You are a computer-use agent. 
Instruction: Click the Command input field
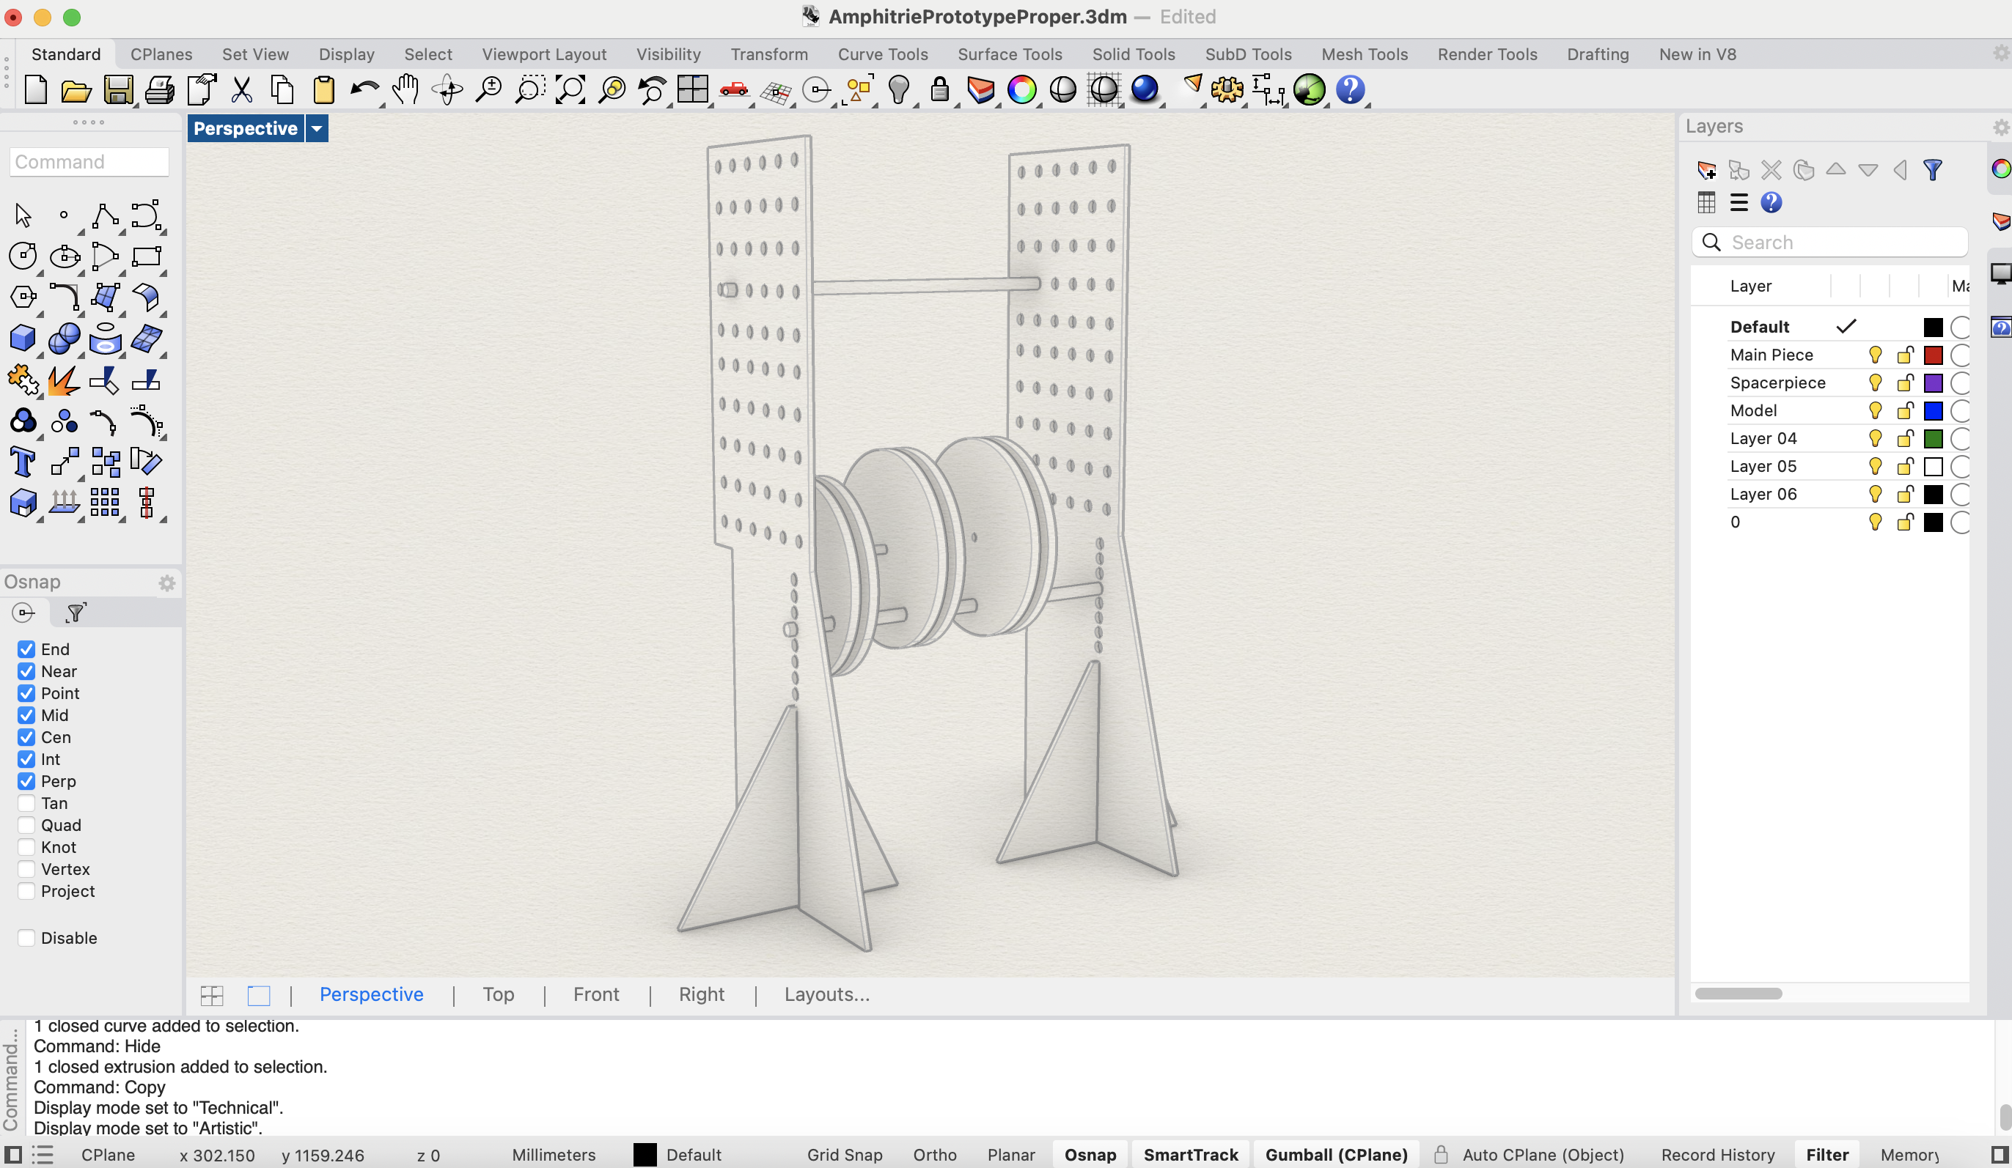click(89, 162)
